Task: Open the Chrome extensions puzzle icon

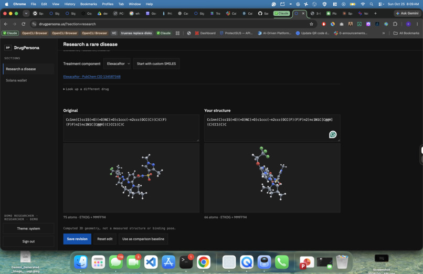Action: tap(395, 24)
